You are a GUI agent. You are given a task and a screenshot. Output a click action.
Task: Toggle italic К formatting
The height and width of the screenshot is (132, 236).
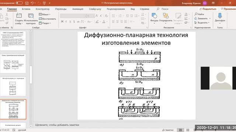click(66, 22)
